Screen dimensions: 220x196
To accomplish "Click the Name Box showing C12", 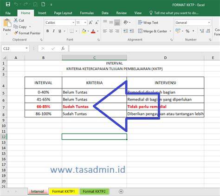I will click(x=13, y=48).
